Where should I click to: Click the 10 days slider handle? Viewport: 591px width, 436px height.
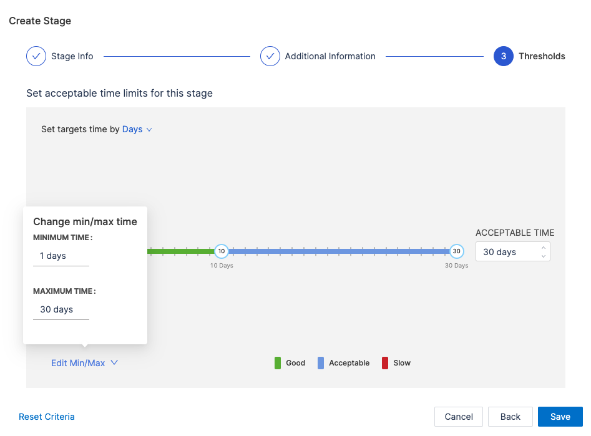click(x=221, y=251)
